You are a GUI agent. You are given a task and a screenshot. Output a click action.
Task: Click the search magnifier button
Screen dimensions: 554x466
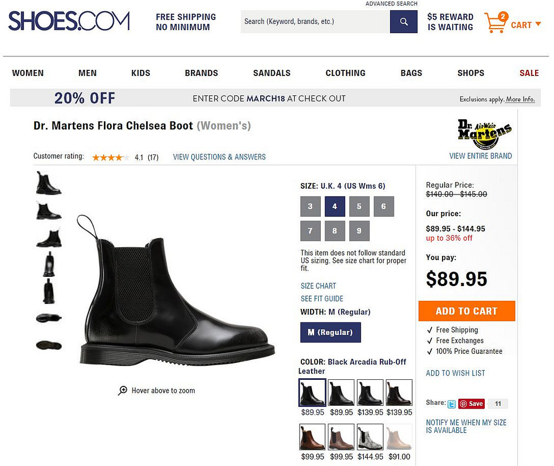[x=404, y=22]
